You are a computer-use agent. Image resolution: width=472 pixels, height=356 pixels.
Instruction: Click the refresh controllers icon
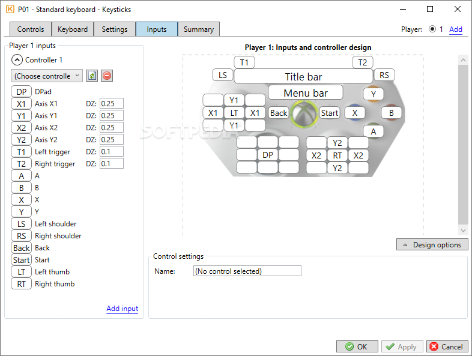pyautogui.click(x=92, y=76)
